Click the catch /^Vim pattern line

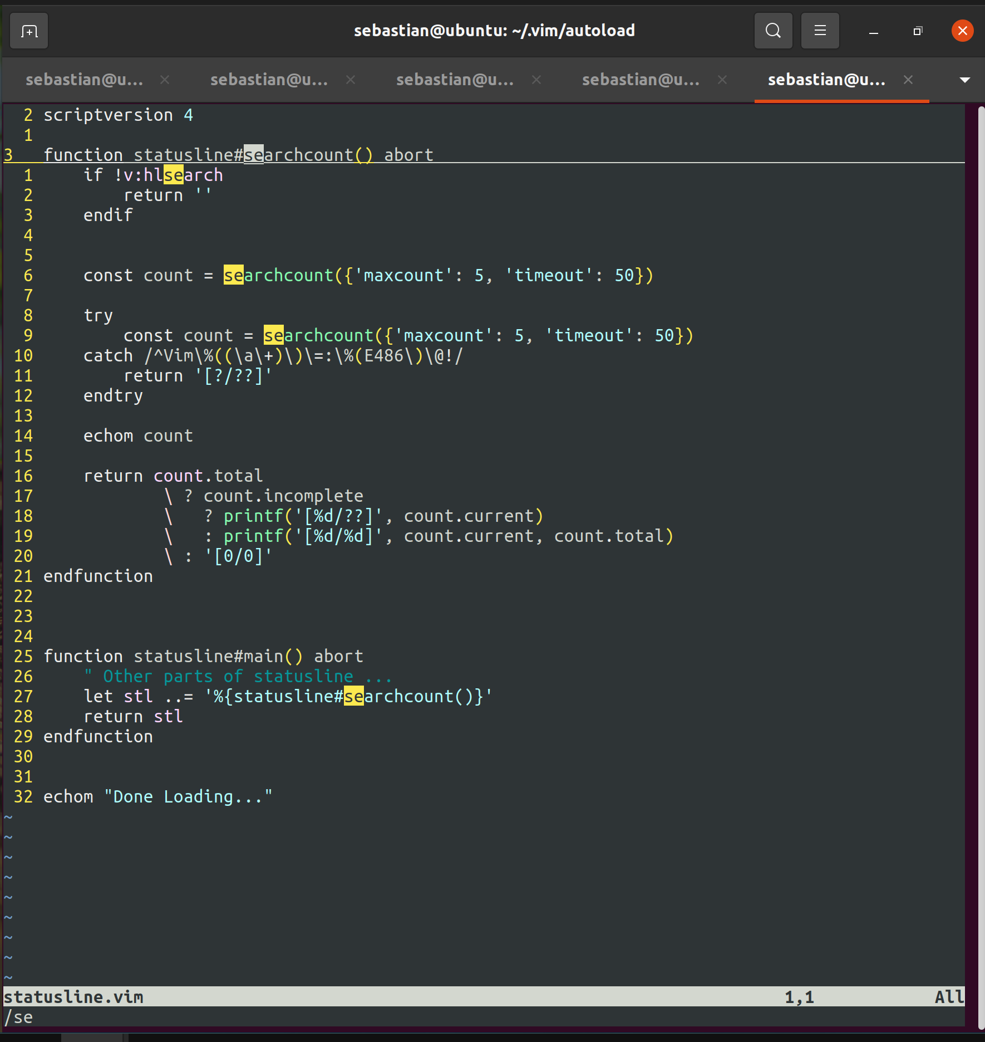tap(273, 355)
